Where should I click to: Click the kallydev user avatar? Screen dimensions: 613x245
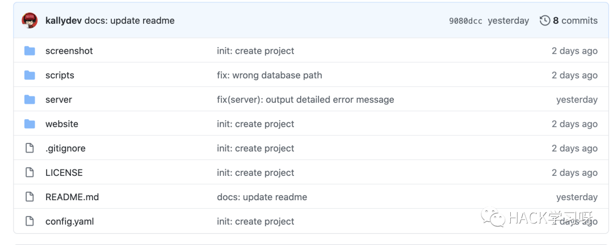tap(30, 20)
